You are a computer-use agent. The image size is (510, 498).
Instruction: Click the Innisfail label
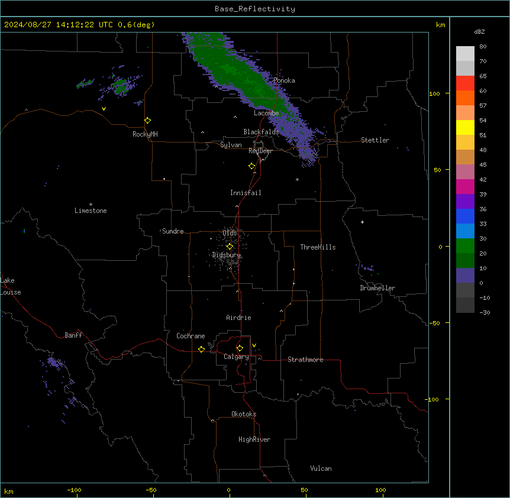point(246,193)
